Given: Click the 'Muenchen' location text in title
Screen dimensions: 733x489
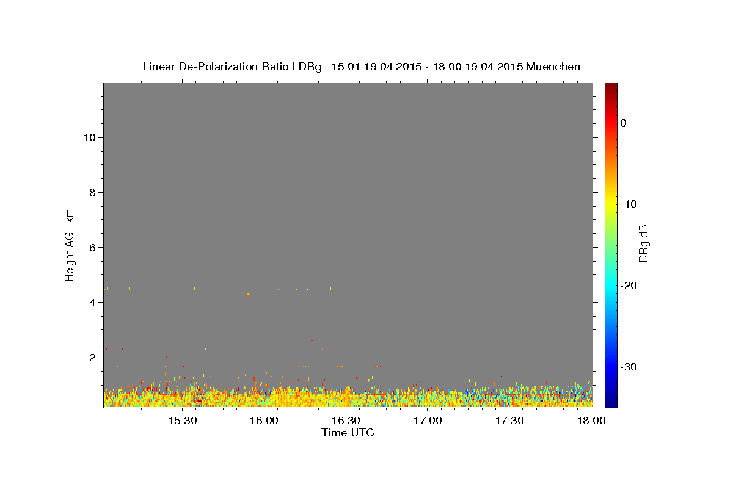Looking at the screenshot, I should coord(553,67).
